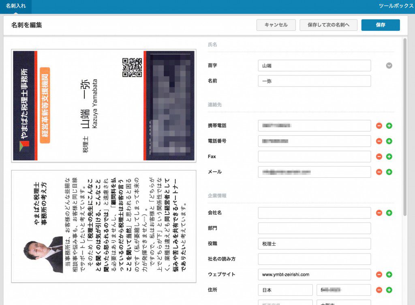415x305 pixels.
Task: Click the 住所 postal code field
Action: click(344, 290)
